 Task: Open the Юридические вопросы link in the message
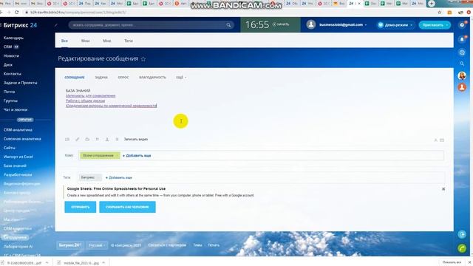pos(111,106)
